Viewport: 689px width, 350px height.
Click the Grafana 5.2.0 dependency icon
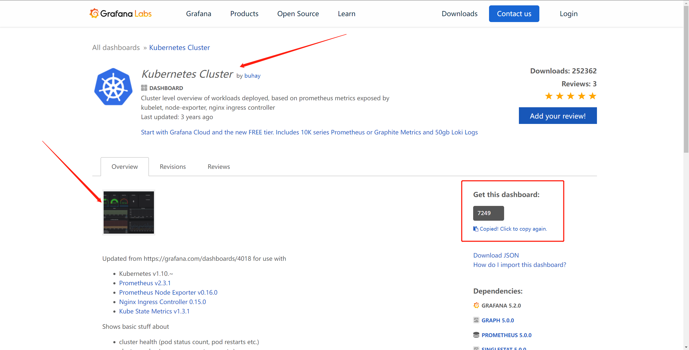[476, 305]
